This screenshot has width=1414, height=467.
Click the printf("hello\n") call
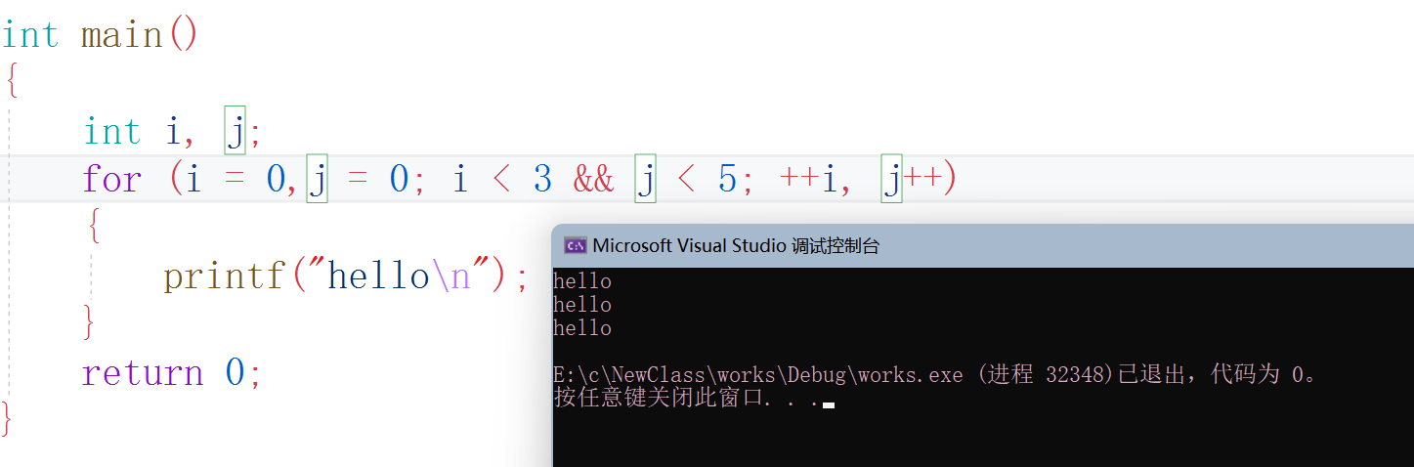(346, 276)
